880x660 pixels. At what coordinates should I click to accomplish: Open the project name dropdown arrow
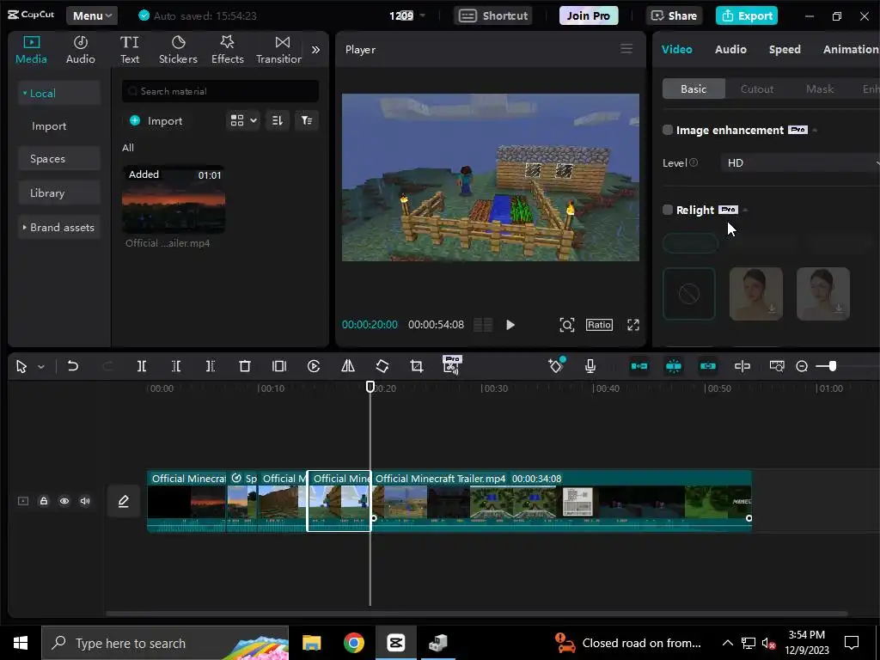(x=422, y=15)
